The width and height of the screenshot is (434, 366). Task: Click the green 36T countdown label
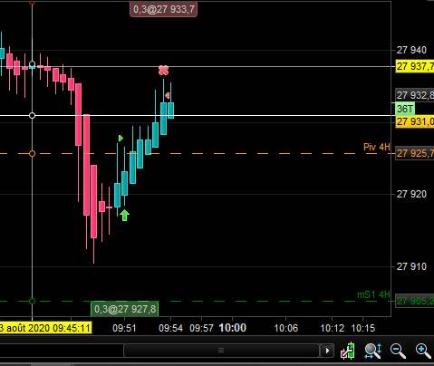pyautogui.click(x=405, y=109)
